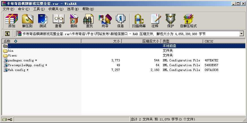This screenshot has width=247, height=123.
Task: Click the drive icon in status bar
Action: (5, 119)
